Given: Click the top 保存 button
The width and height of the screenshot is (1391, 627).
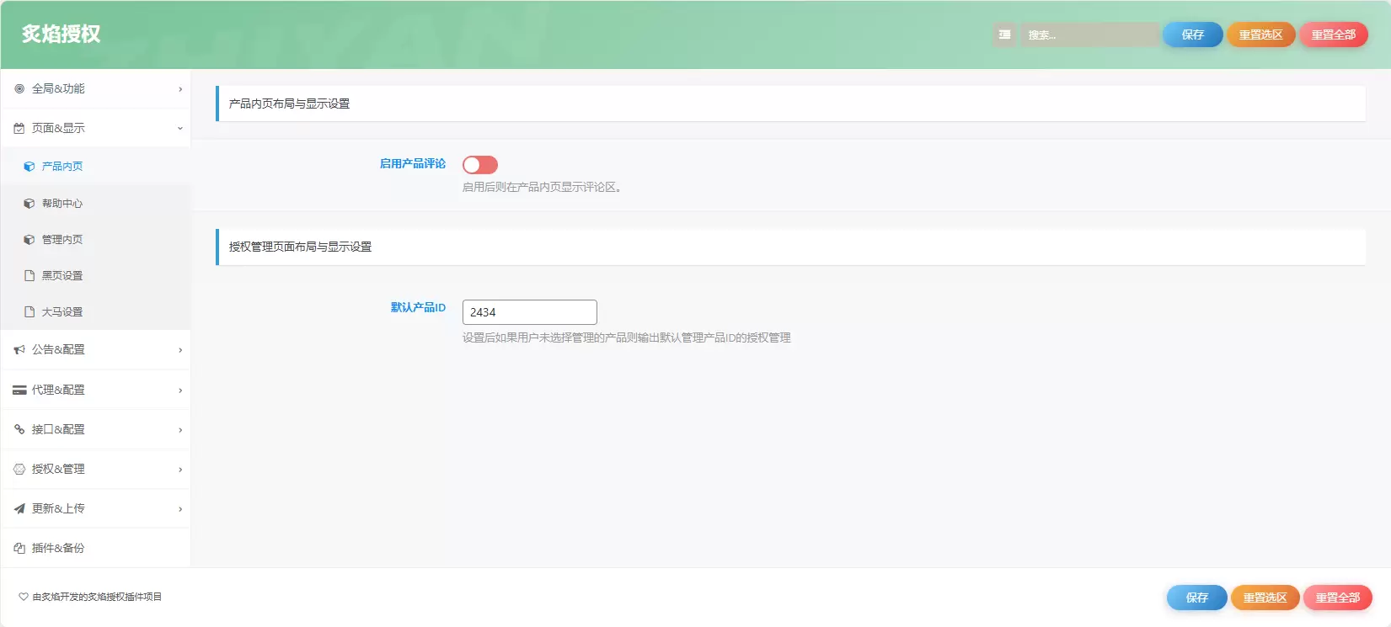Looking at the screenshot, I should (1193, 35).
